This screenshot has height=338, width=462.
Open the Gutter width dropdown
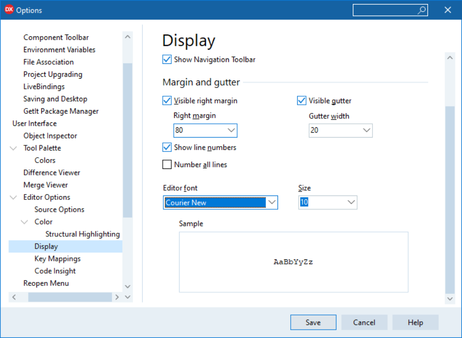click(x=367, y=130)
